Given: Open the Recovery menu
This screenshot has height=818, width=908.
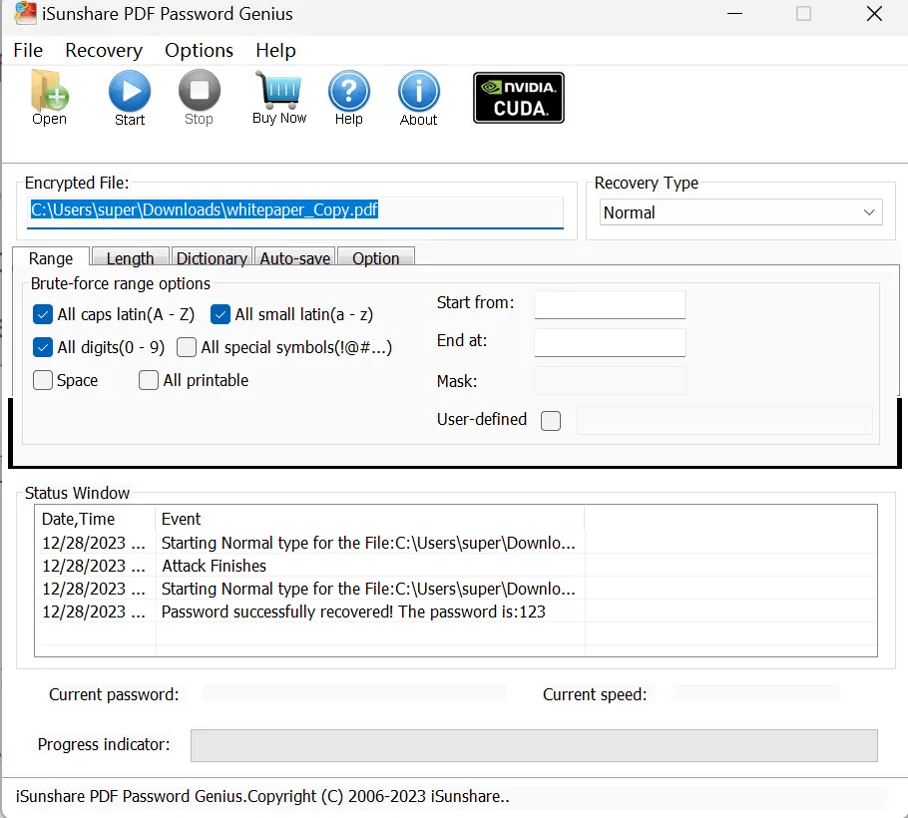Looking at the screenshot, I should pos(103,50).
